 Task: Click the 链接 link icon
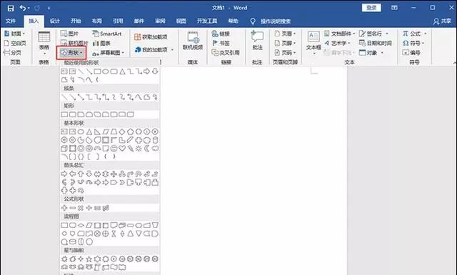(221, 34)
